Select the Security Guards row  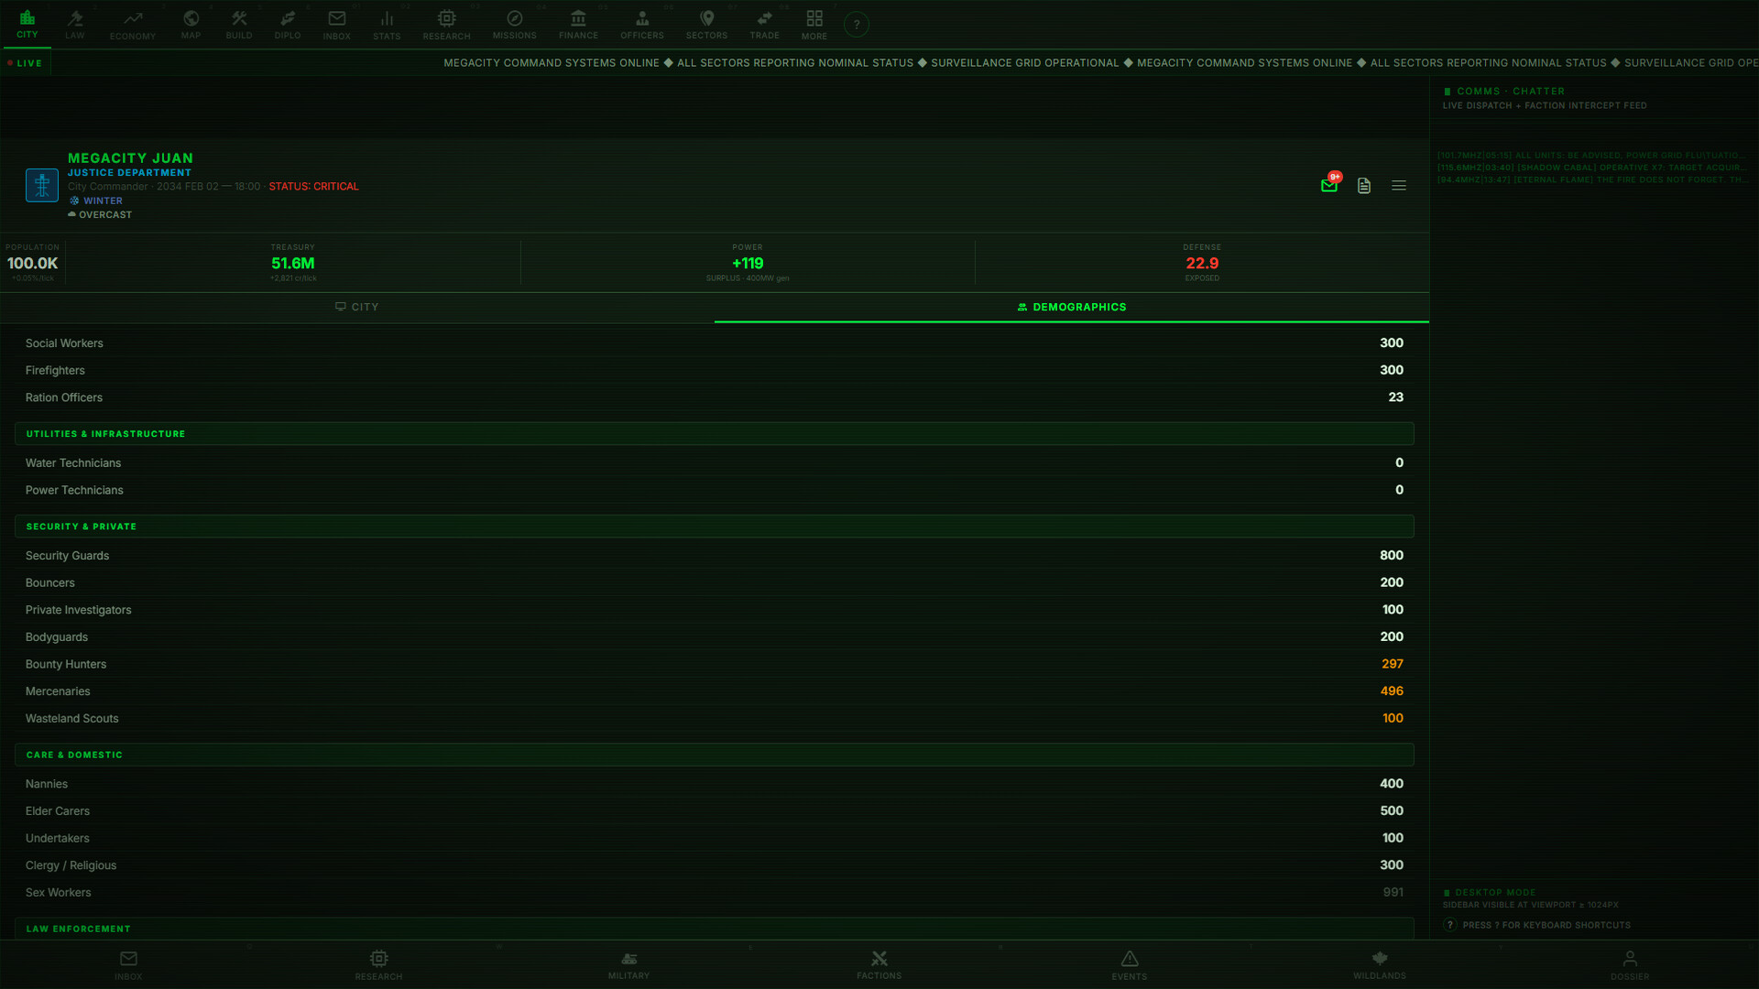click(x=715, y=556)
